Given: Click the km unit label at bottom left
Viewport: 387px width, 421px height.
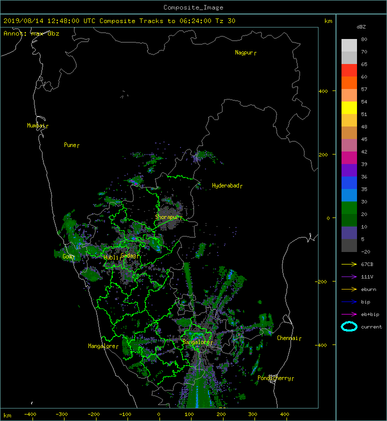Looking at the screenshot, I should pos(7,415).
